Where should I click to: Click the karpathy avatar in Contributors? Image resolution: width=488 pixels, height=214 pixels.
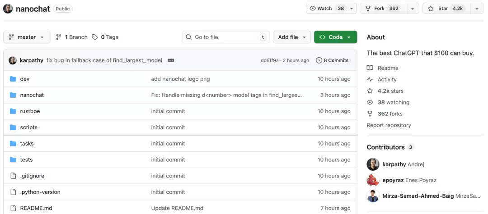tap(373, 164)
